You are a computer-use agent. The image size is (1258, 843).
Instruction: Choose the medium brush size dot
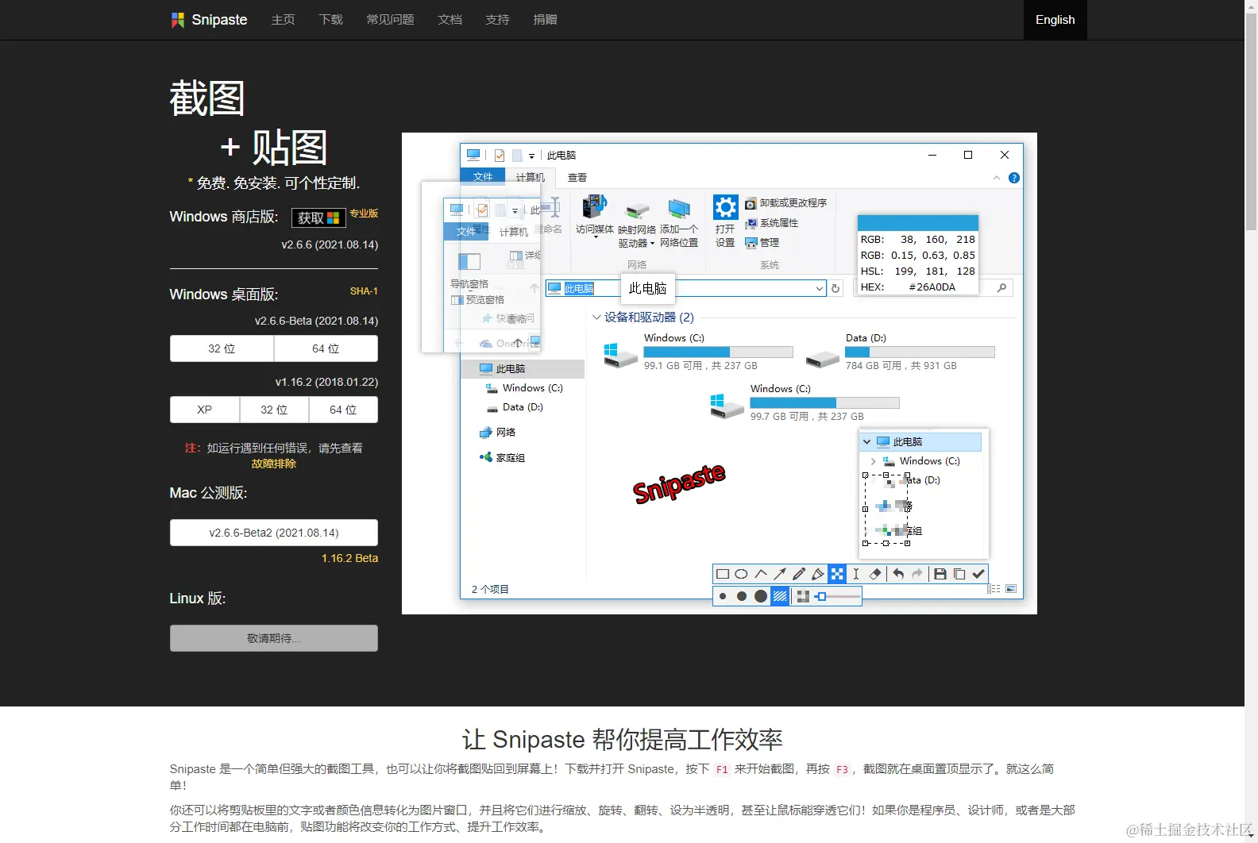click(x=742, y=596)
